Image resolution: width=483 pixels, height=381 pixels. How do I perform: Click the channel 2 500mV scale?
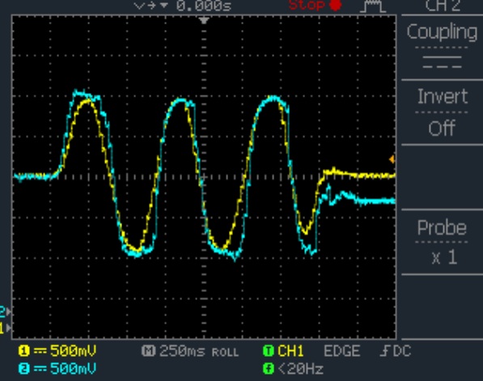[73, 368]
